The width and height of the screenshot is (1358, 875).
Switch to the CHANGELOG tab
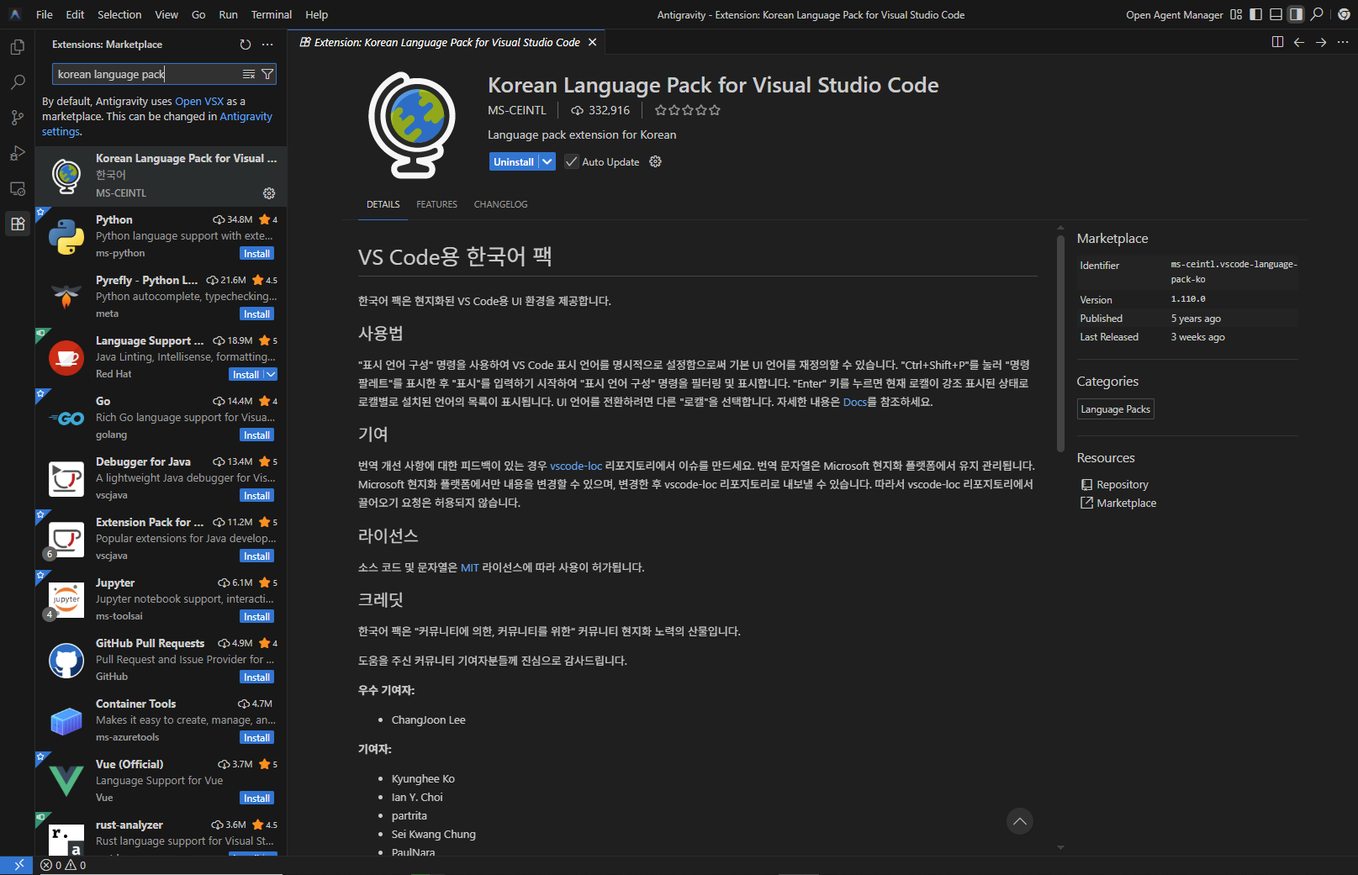click(501, 204)
